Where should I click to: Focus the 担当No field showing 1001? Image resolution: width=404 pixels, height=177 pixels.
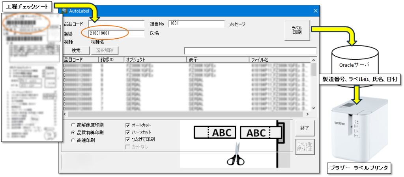pos(196,24)
